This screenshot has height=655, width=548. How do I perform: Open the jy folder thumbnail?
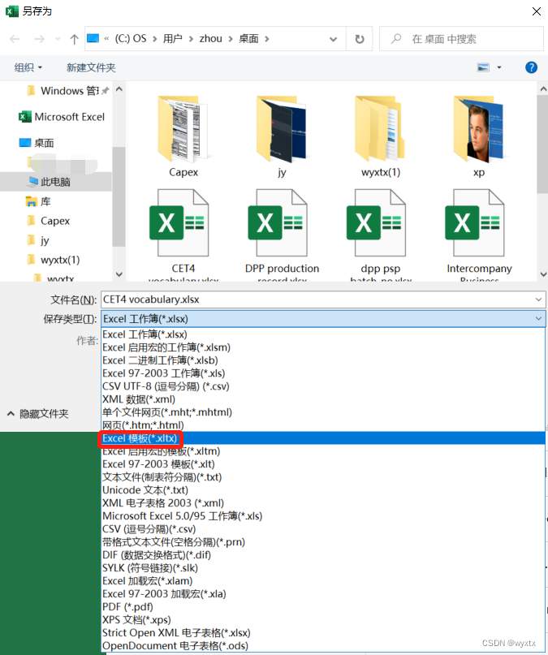(x=282, y=136)
